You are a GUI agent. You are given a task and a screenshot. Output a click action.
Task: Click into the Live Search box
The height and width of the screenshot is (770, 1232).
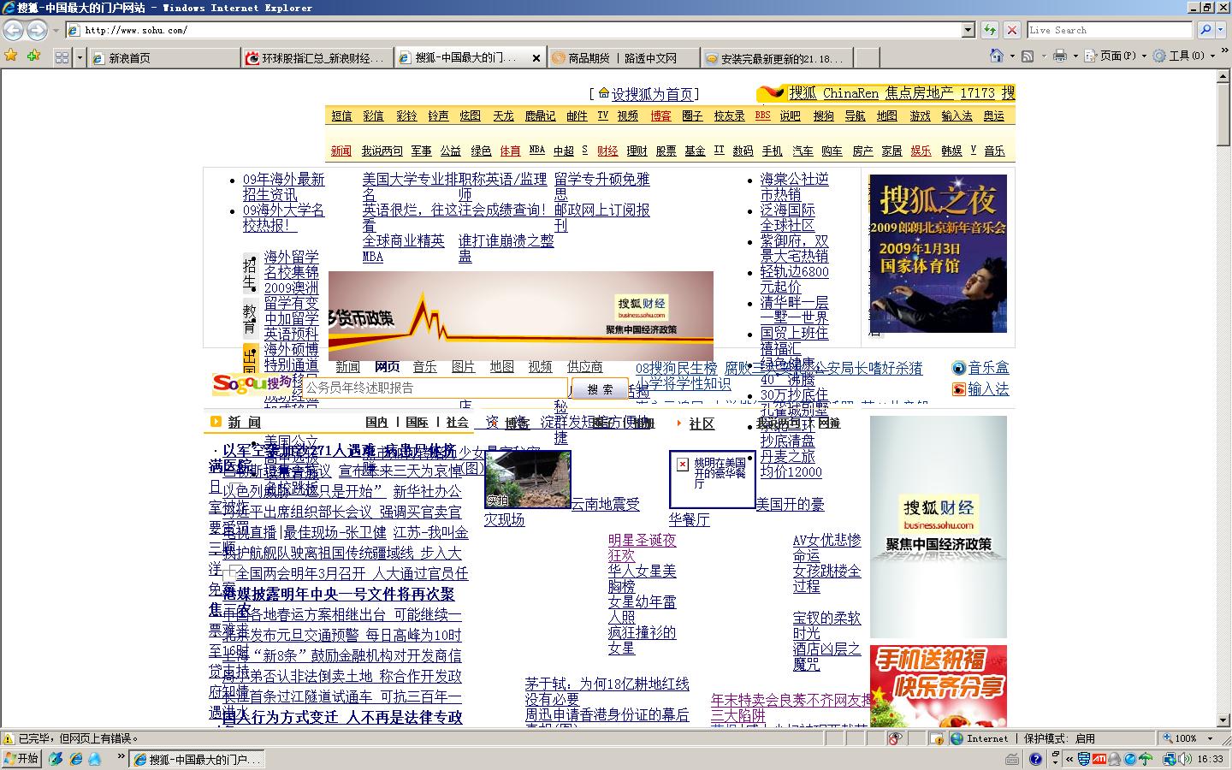coord(1111,30)
